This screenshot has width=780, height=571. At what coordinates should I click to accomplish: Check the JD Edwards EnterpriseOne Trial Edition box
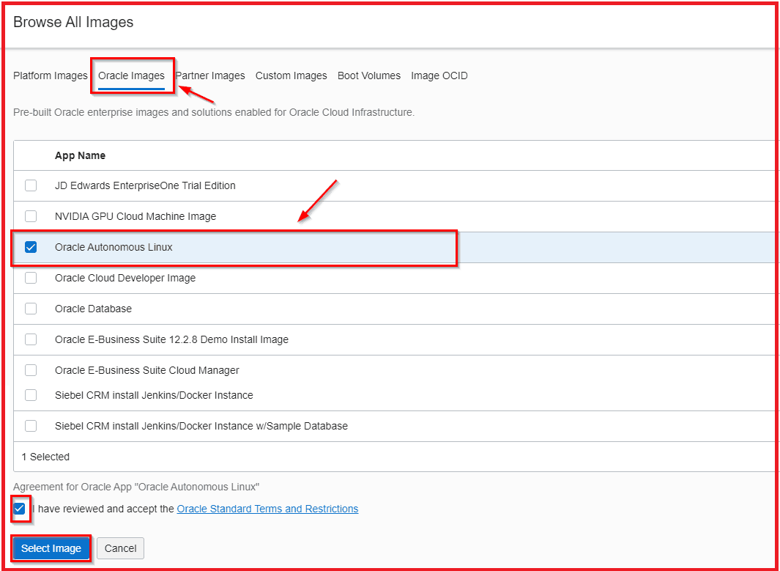tap(31, 185)
